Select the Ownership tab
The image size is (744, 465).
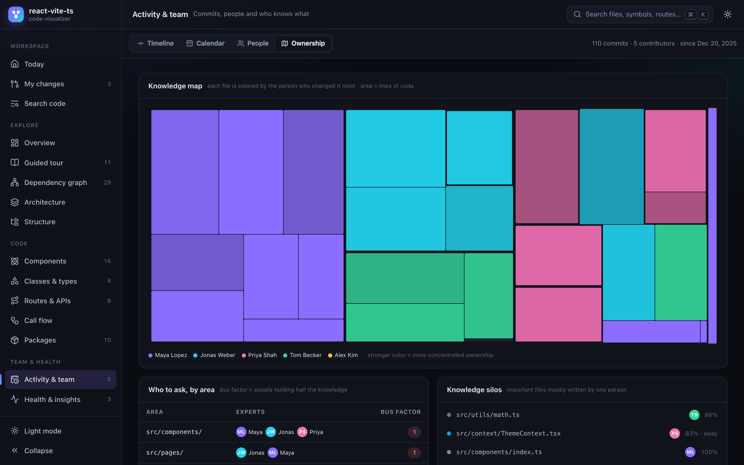303,43
